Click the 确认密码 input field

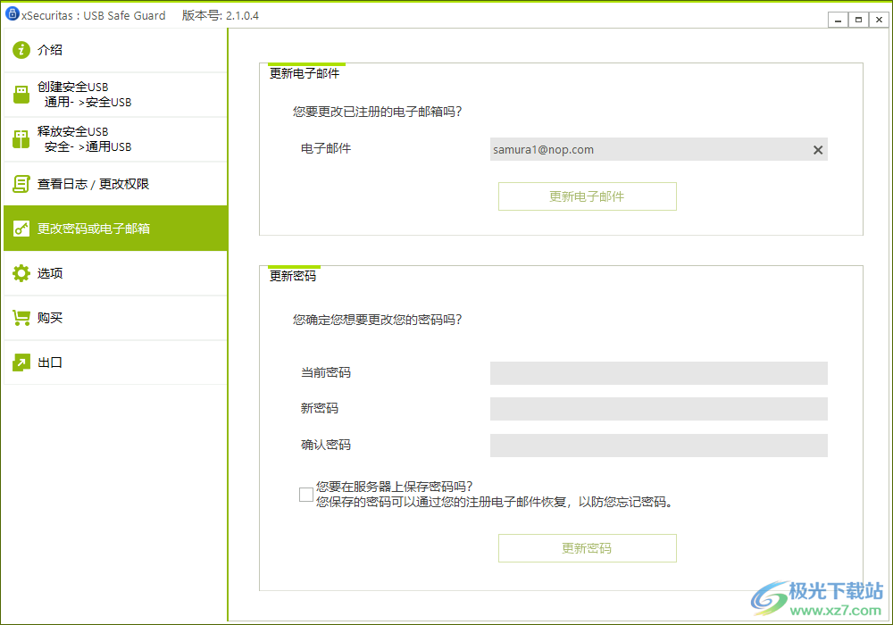point(658,445)
